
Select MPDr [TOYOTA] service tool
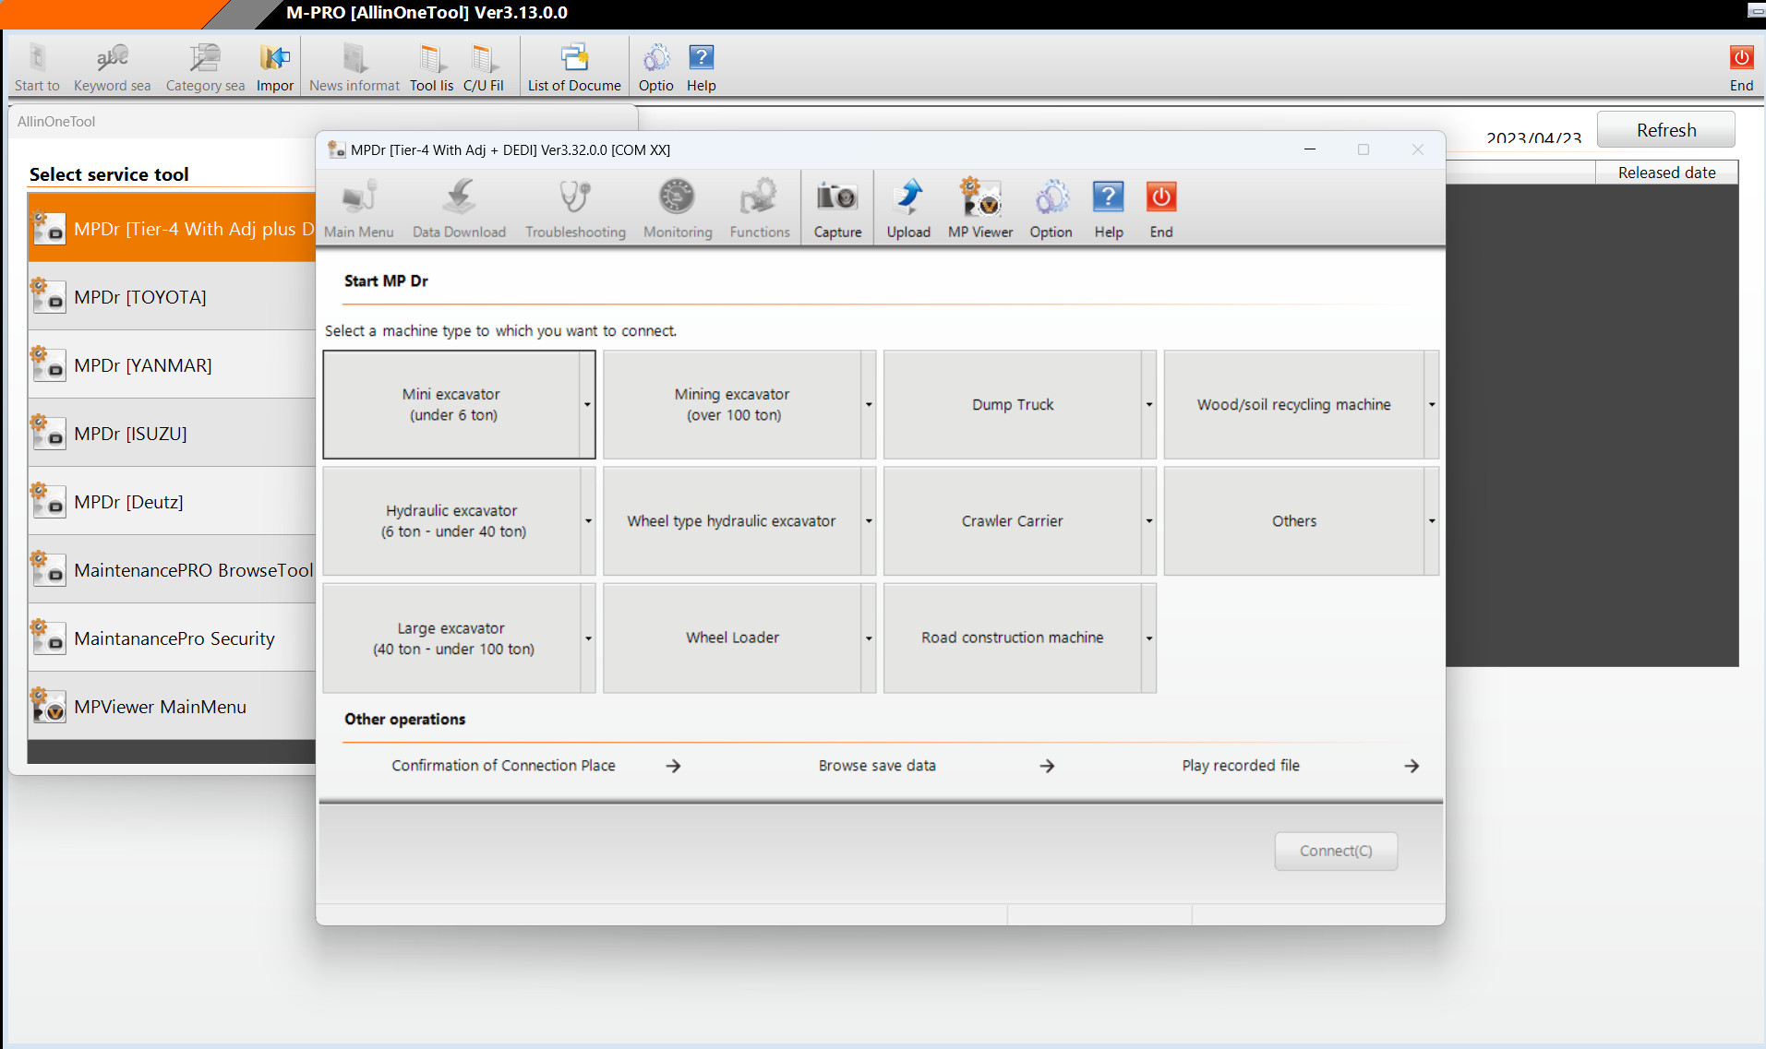tap(172, 297)
